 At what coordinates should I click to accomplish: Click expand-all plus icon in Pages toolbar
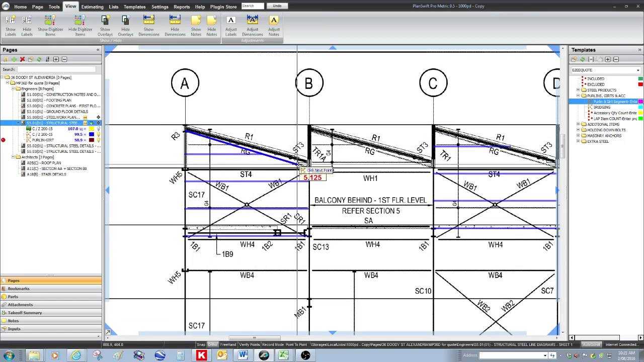click(x=56, y=59)
